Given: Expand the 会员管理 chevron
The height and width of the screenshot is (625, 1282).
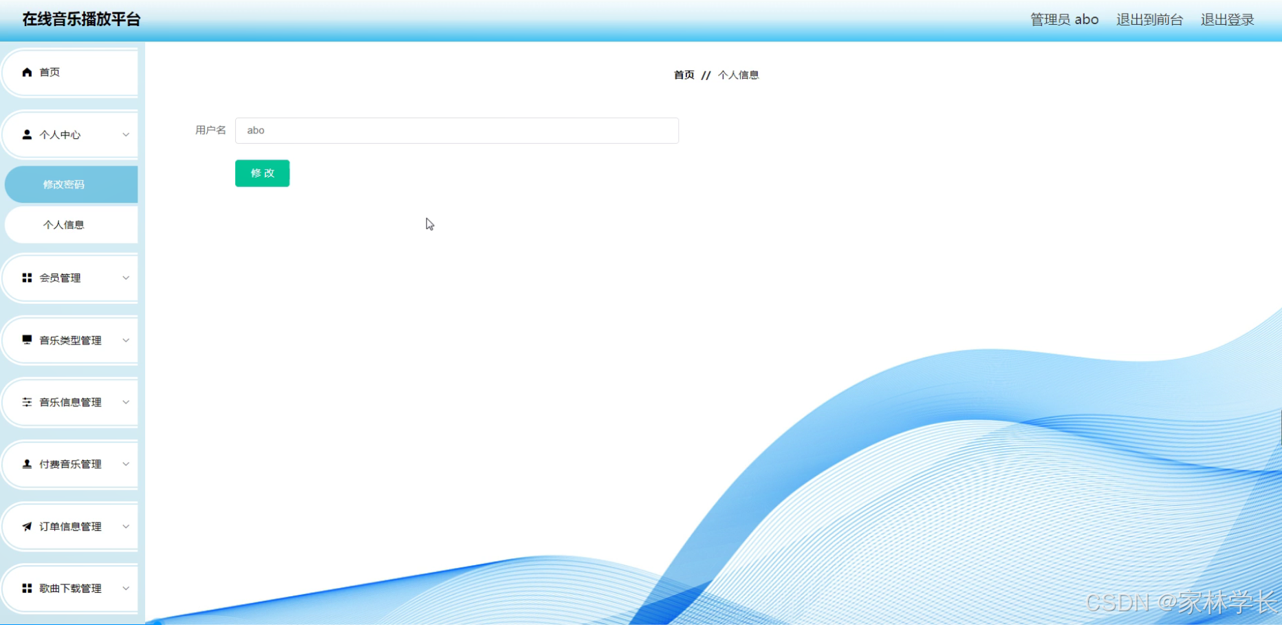Looking at the screenshot, I should (x=126, y=278).
